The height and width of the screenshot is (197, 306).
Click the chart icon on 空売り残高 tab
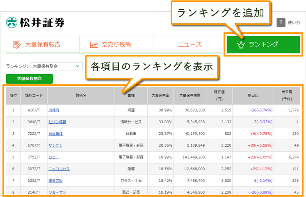94,45
